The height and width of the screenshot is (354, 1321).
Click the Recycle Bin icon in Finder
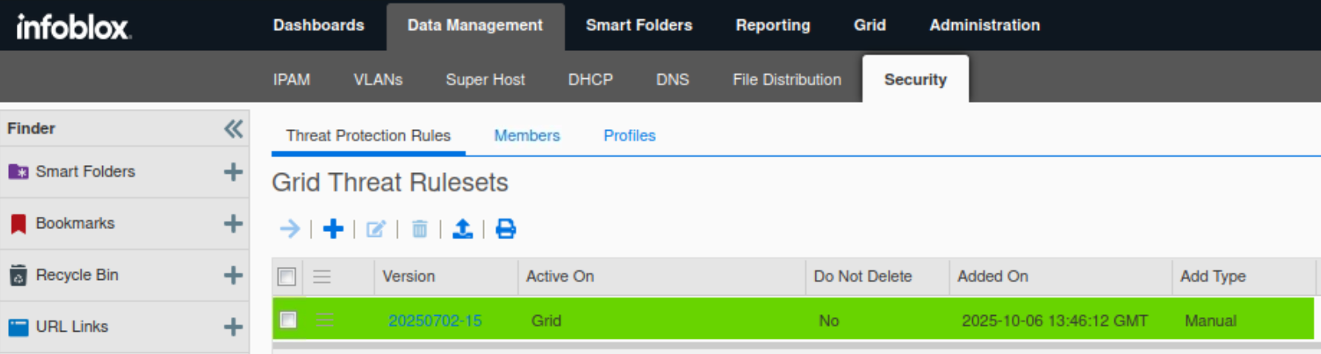(x=18, y=275)
